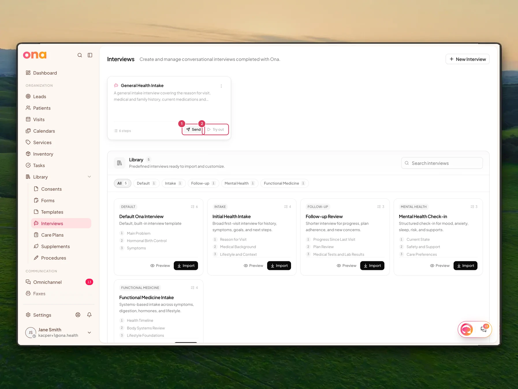Import the Initial Health Intake
Screen dimensions: 518x389
279,266
